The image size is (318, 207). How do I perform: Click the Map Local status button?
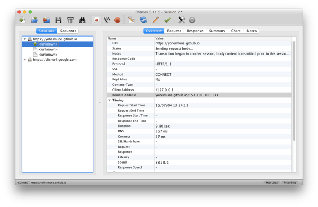point(272,183)
